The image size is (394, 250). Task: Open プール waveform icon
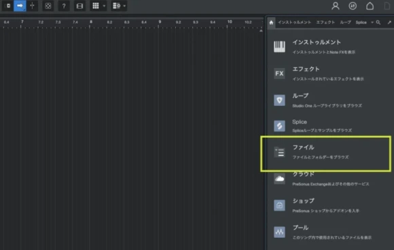(x=279, y=232)
